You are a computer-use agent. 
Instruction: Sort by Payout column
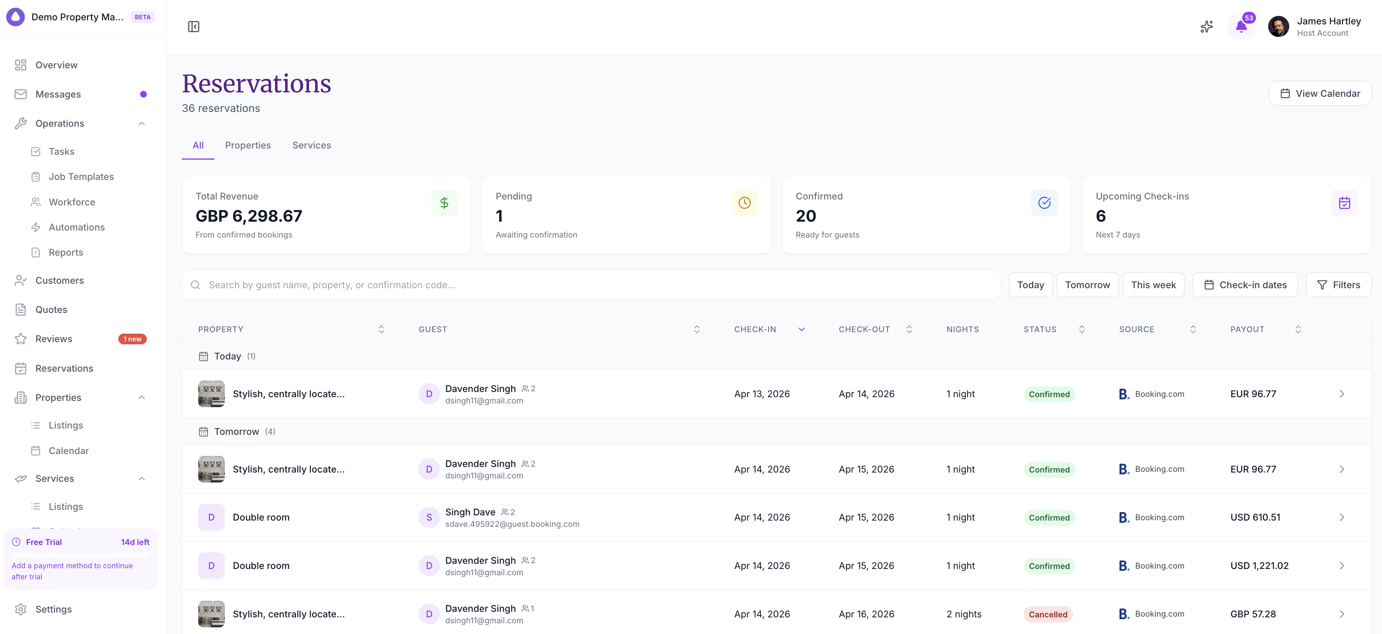tap(1298, 330)
